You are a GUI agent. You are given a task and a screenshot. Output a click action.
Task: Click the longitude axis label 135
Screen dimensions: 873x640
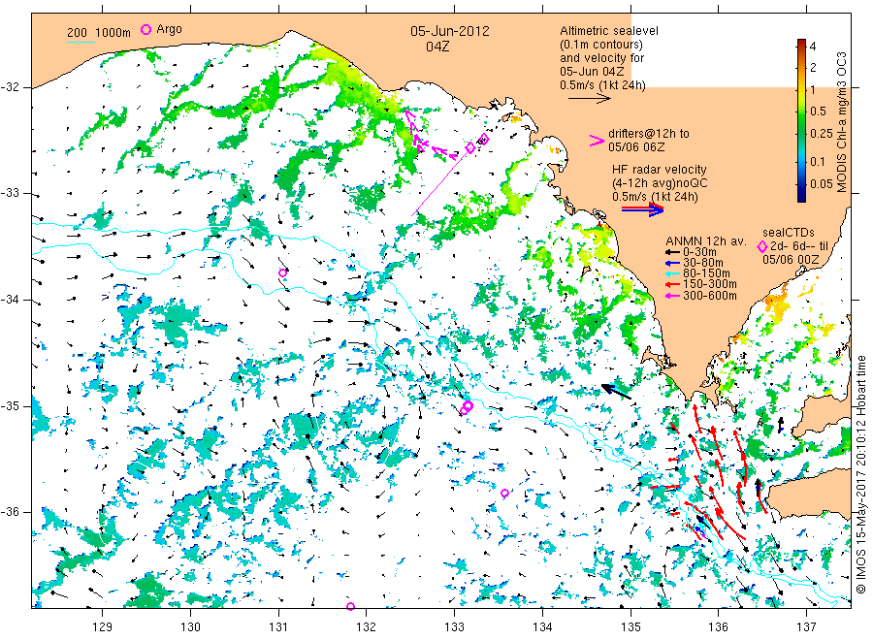click(630, 627)
